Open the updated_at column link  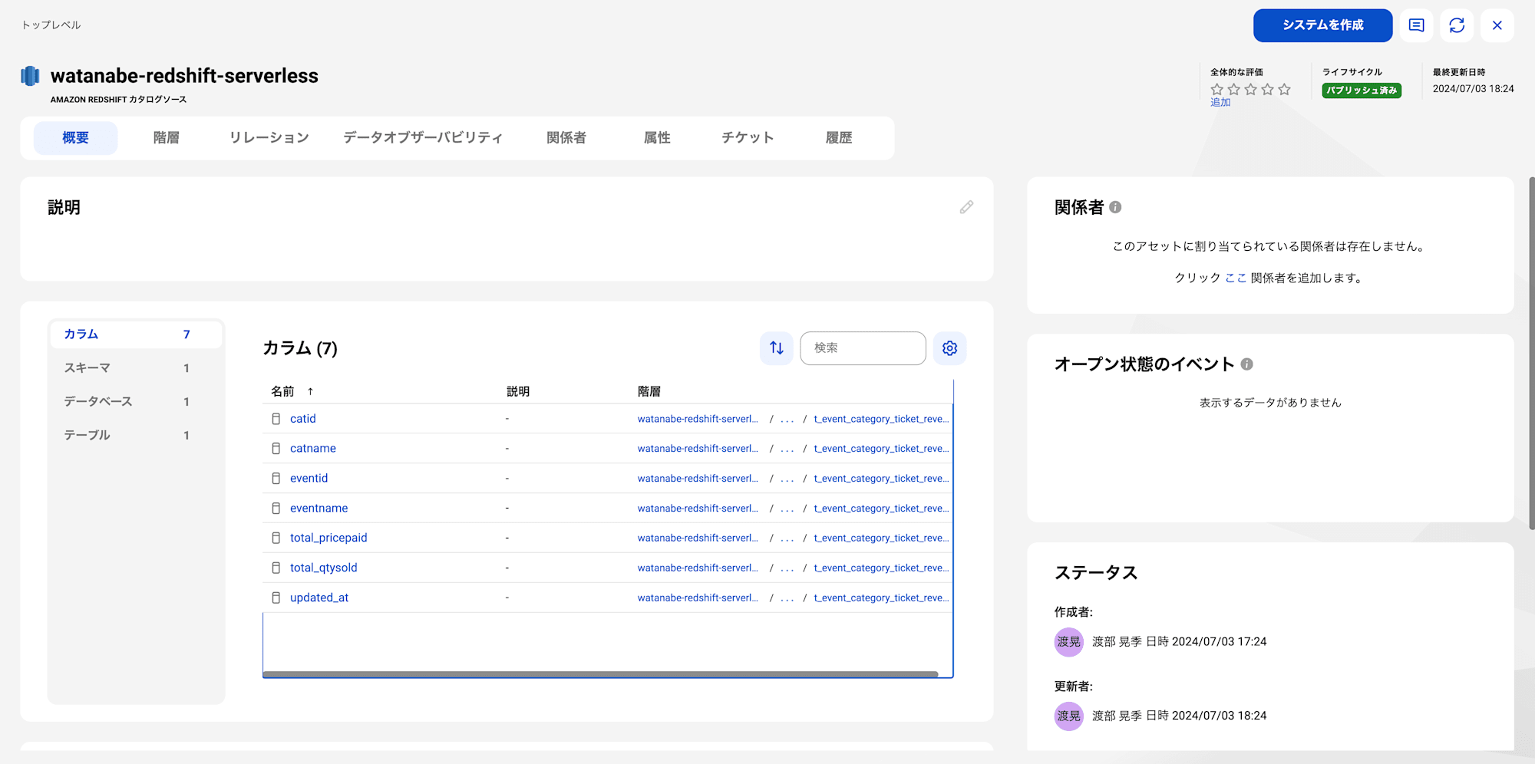click(x=319, y=598)
